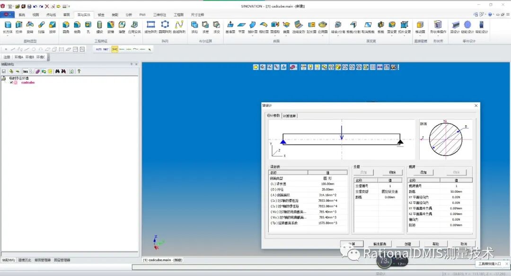Open the 圆周阵列 circular pattern tool
The image size is (511, 276).
pyautogui.click(x=165, y=26)
